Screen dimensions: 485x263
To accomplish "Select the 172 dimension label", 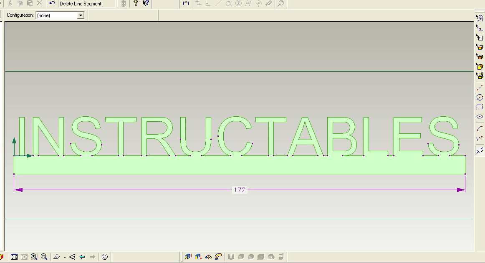I will coord(240,190).
